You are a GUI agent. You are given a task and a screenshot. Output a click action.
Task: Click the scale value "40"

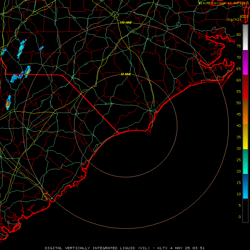click(x=239, y=126)
